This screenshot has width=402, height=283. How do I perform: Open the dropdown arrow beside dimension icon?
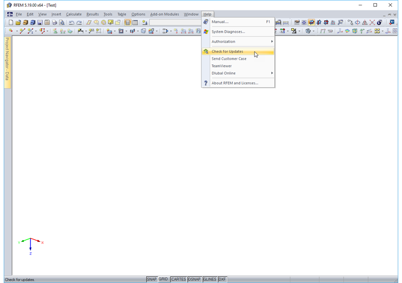[x=86, y=31]
